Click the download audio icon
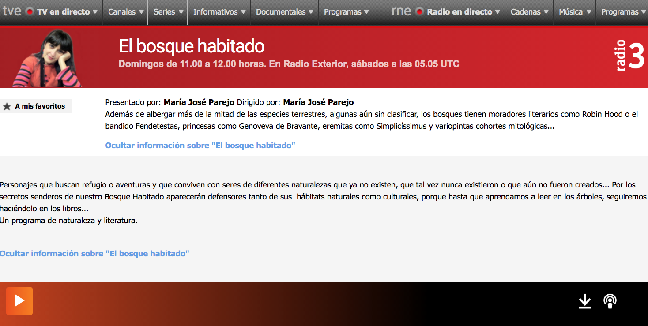 point(584,301)
